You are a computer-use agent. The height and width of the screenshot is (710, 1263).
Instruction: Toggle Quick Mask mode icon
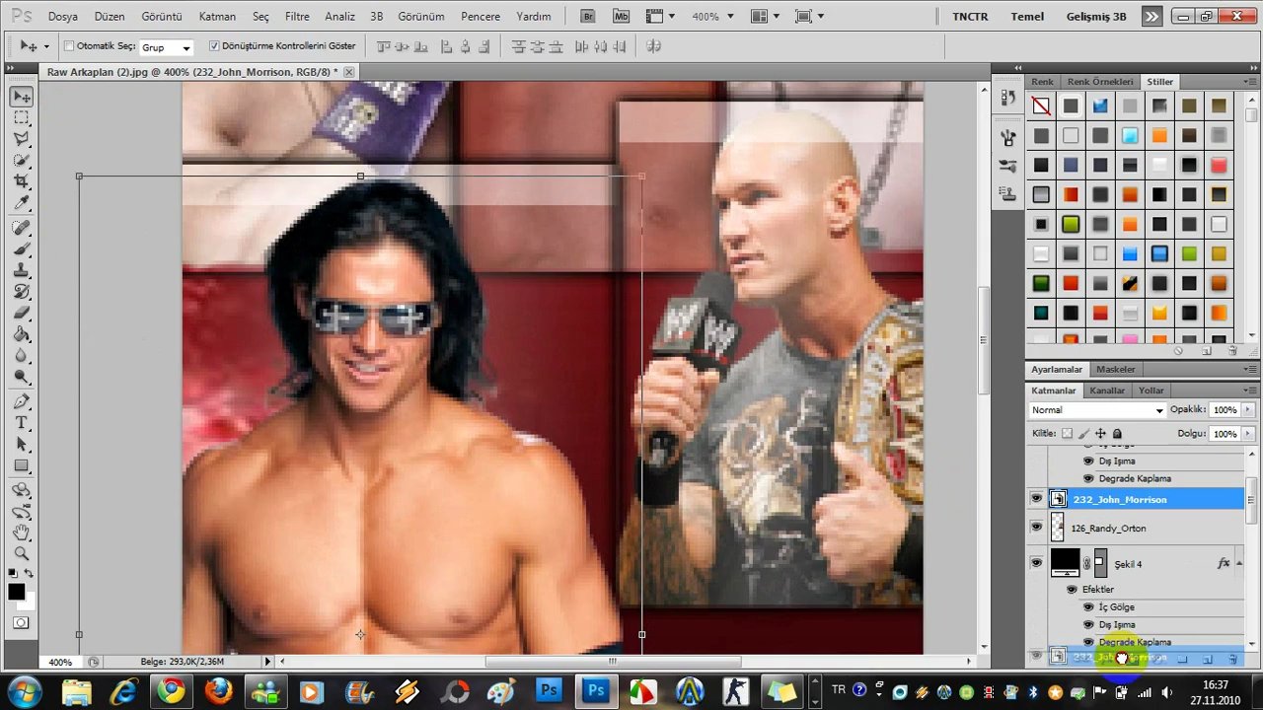pos(22,623)
